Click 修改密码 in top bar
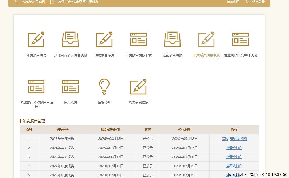This screenshot has width=289, height=178. (233, 2)
